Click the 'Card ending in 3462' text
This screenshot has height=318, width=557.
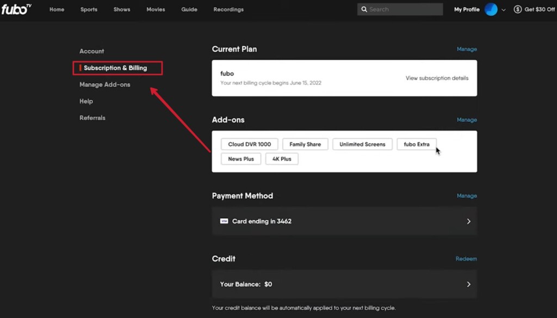pyautogui.click(x=262, y=221)
